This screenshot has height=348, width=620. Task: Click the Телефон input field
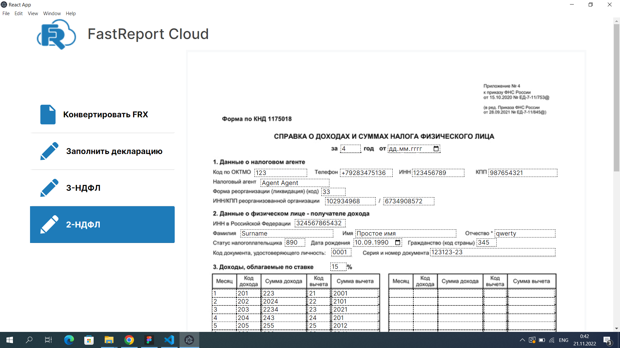367,173
